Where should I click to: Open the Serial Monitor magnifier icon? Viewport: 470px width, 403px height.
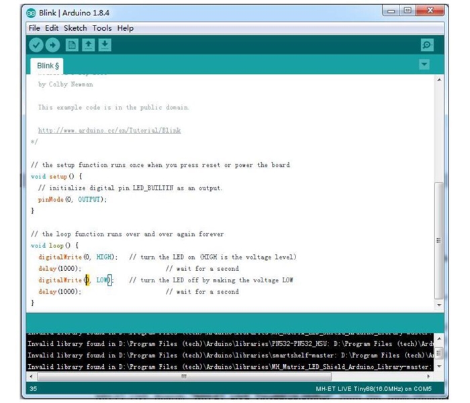[427, 45]
